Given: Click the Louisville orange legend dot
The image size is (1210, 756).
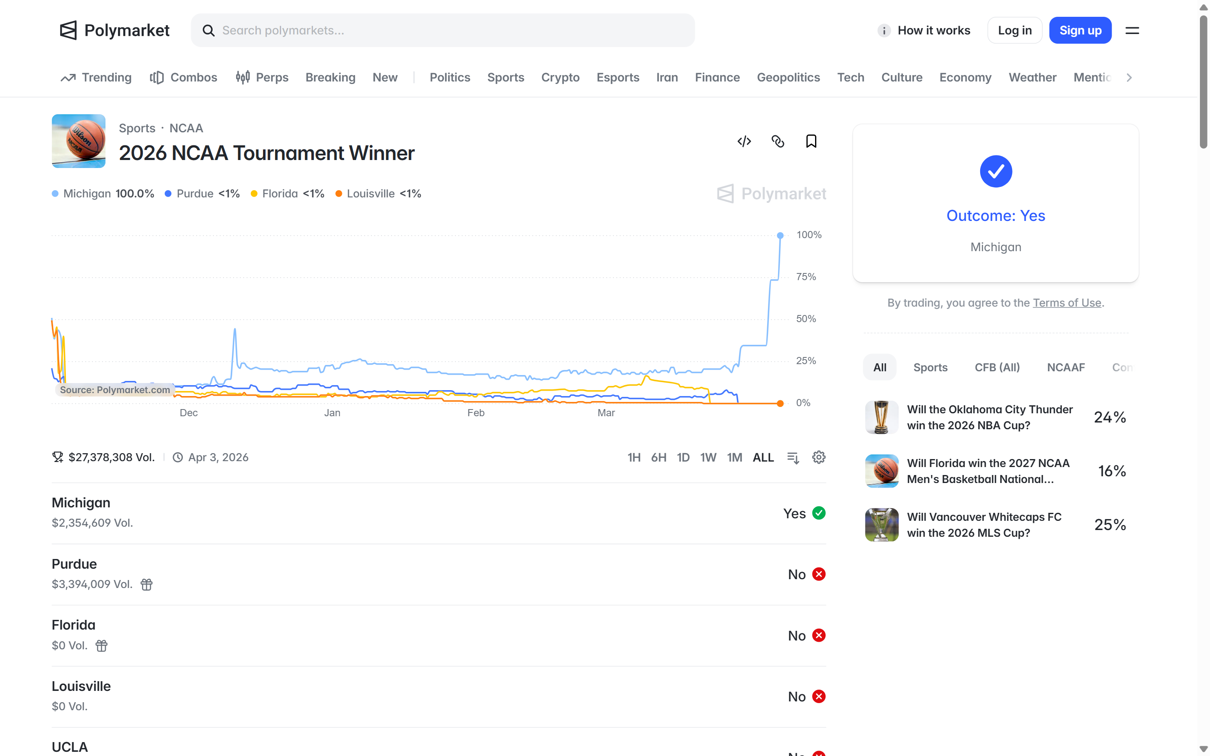Looking at the screenshot, I should [x=339, y=194].
